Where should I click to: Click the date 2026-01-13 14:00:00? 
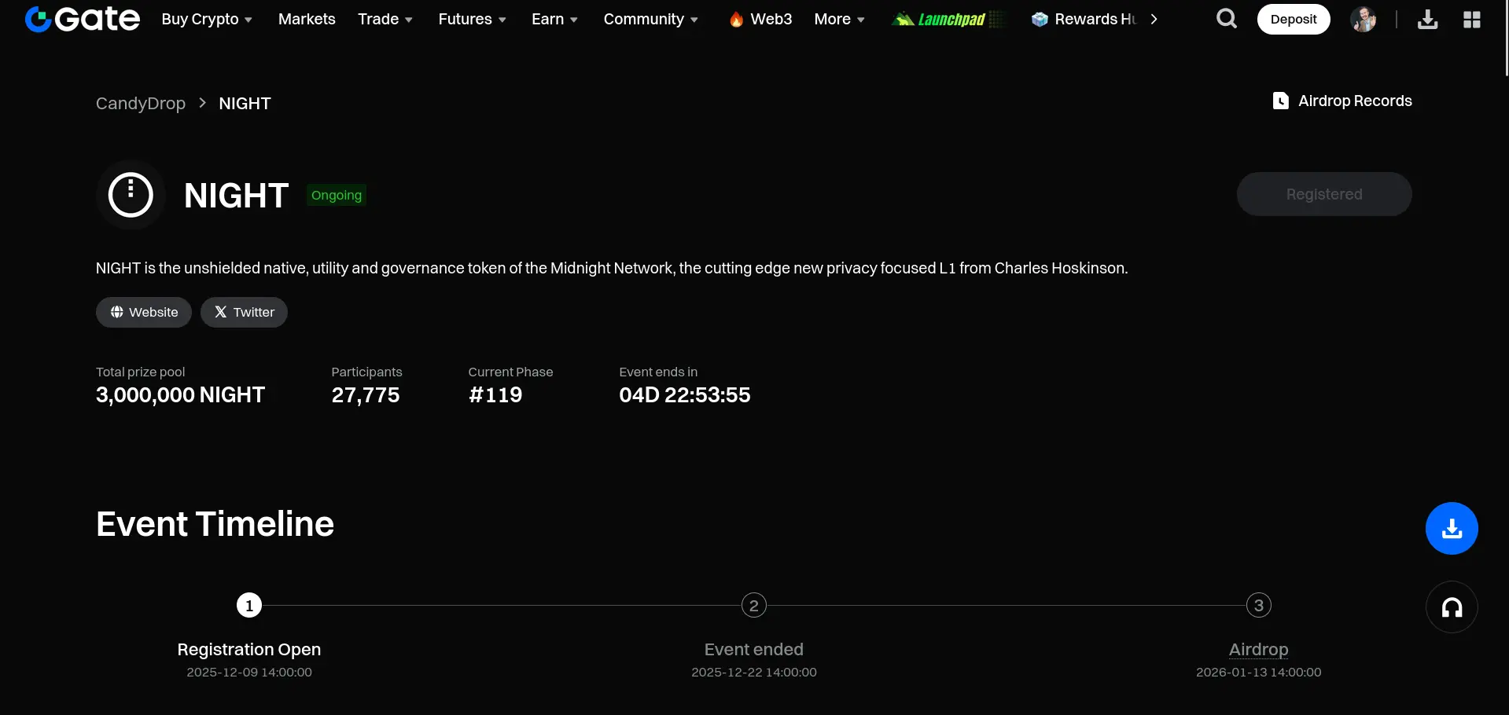point(1259,672)
